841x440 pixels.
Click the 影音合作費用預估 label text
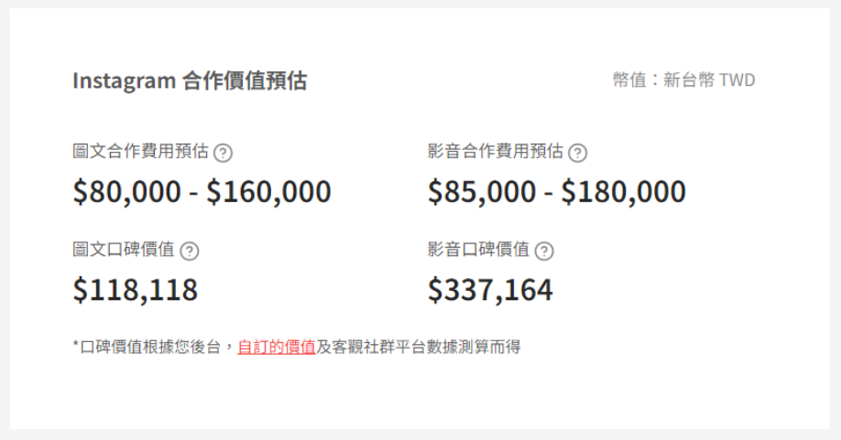[496, 152]
